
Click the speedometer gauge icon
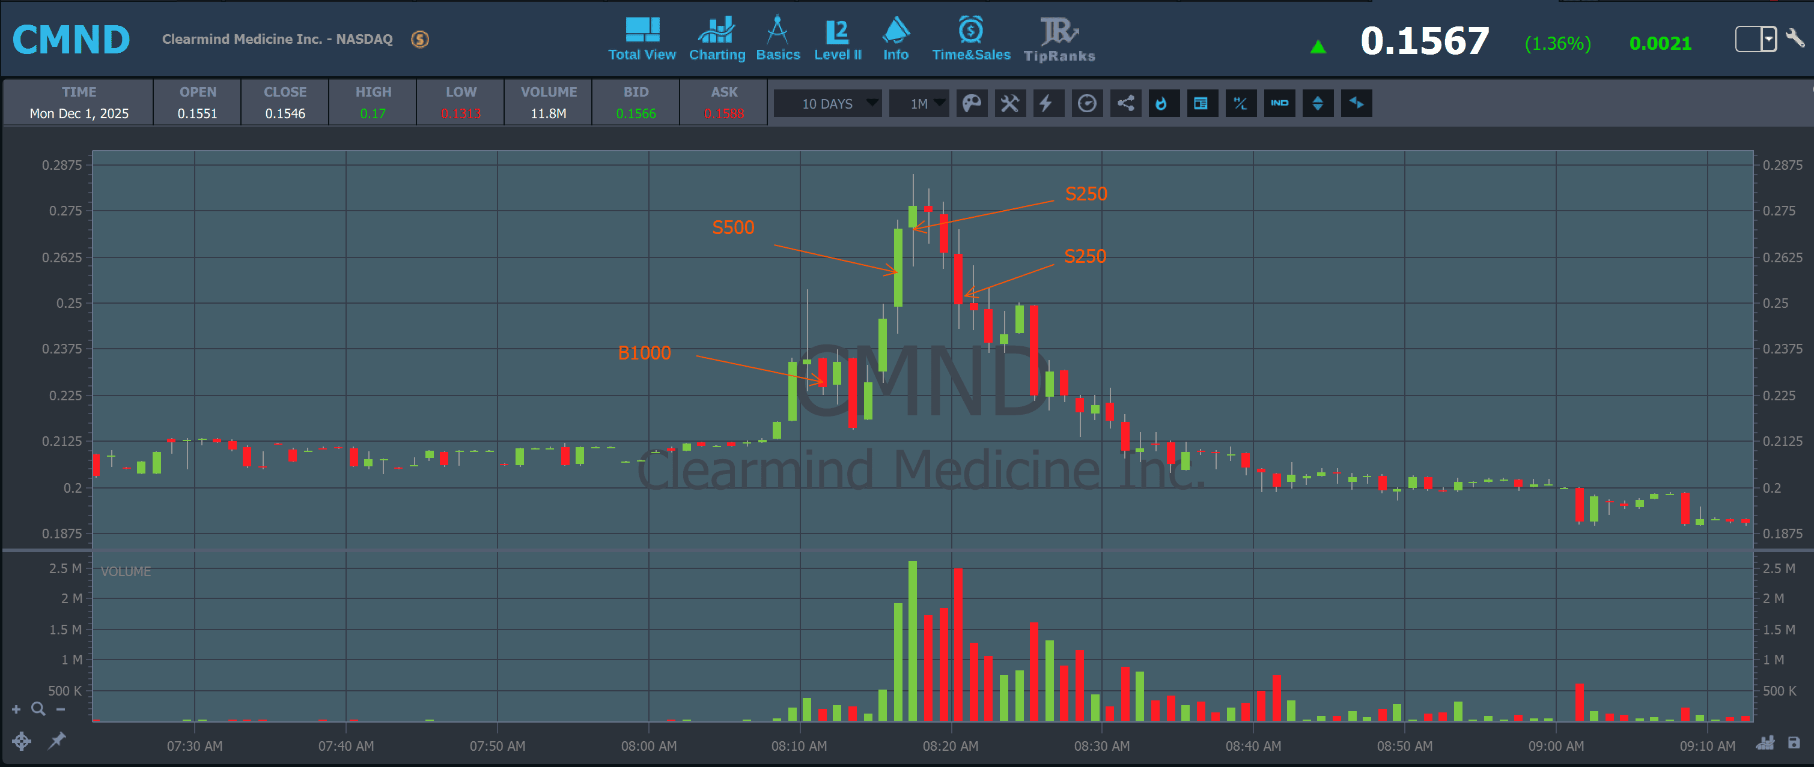1086,103
